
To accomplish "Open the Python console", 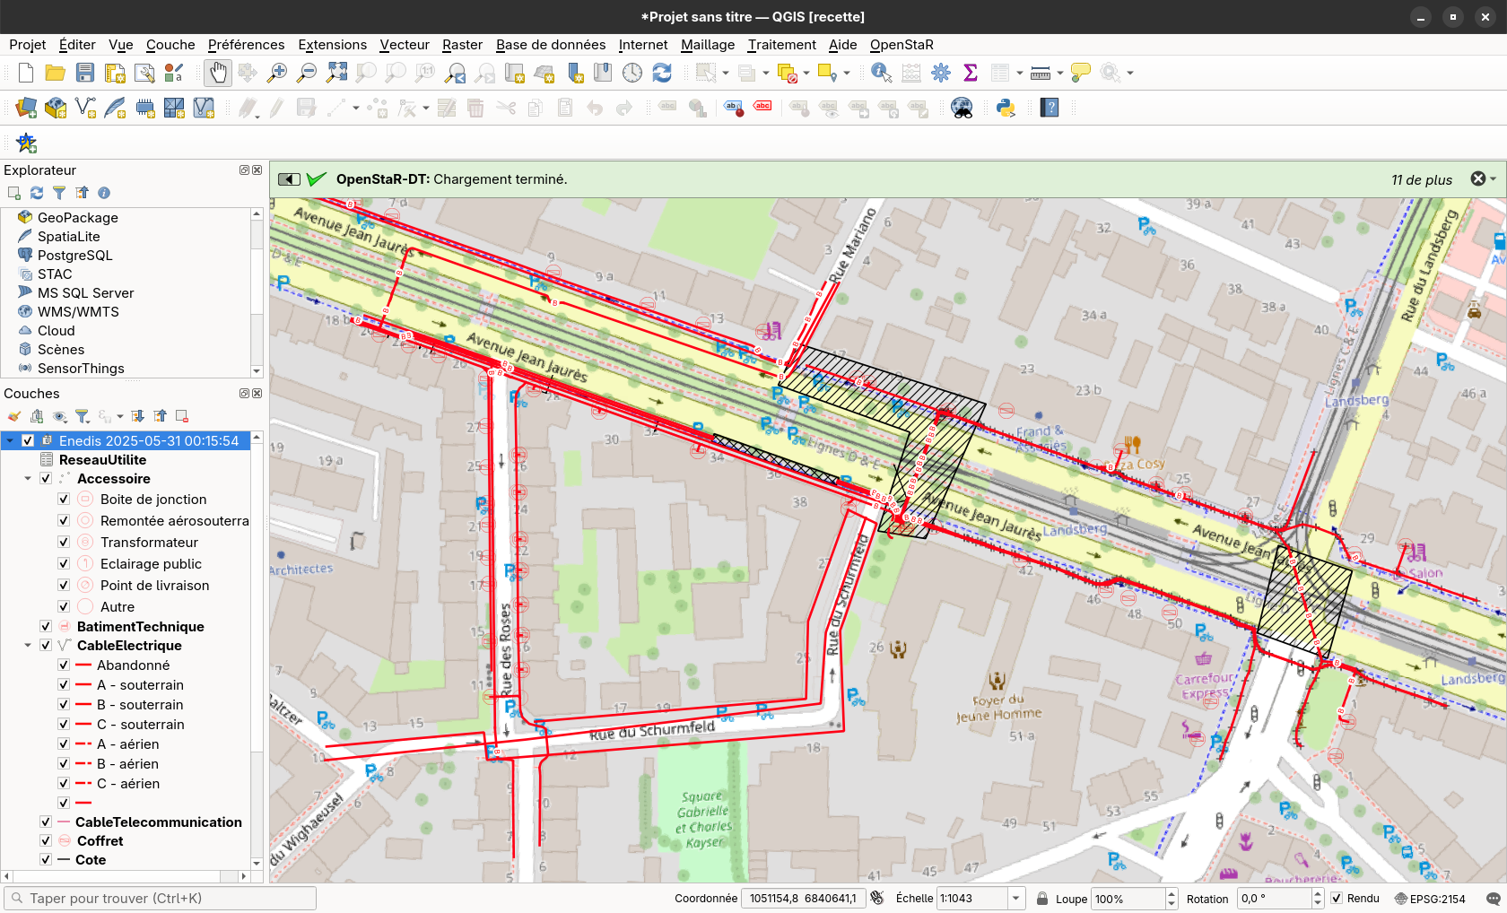I will tap(1005, 108).
